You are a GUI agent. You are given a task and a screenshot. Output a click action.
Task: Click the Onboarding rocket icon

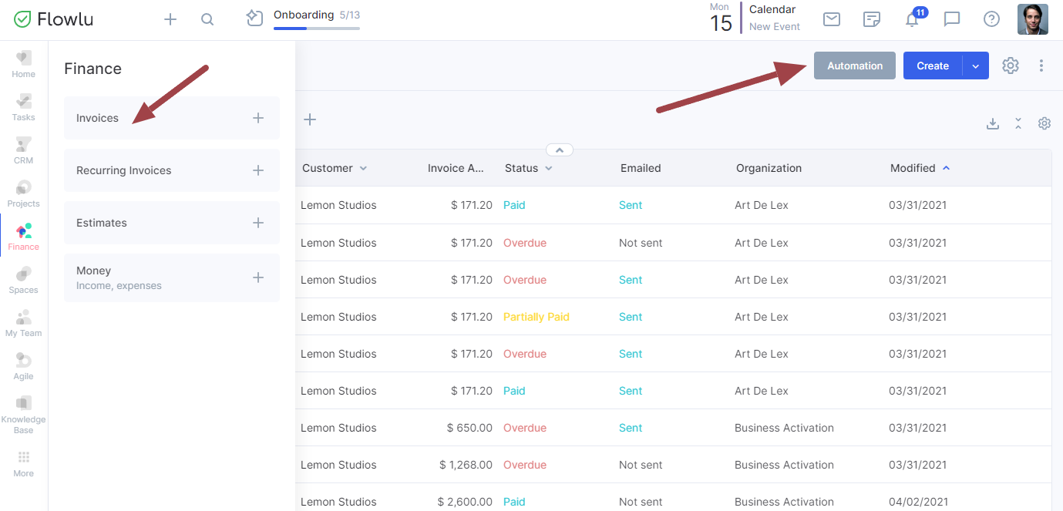coord(255,18)
